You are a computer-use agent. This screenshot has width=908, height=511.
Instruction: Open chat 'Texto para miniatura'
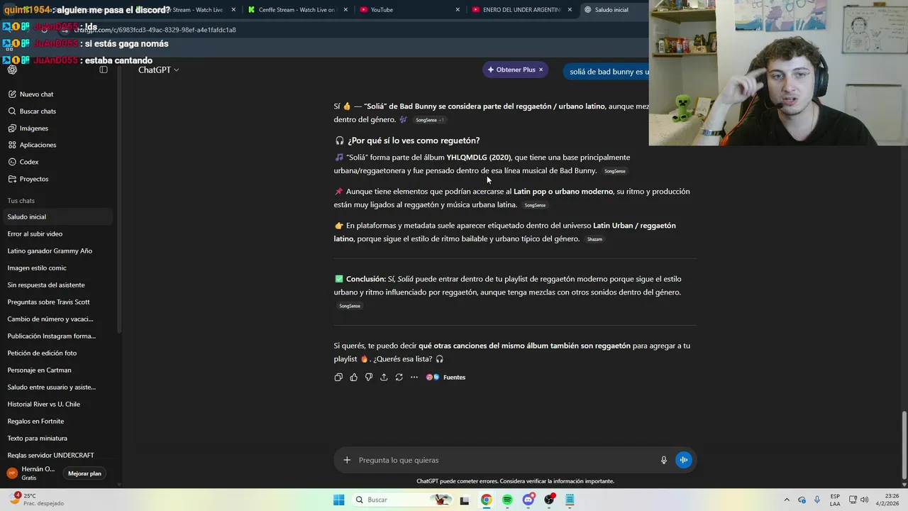(x=57, y=438)
